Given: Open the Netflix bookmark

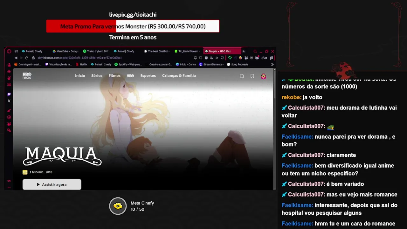Looking at the screenshot, I should (x=82, y=64).
